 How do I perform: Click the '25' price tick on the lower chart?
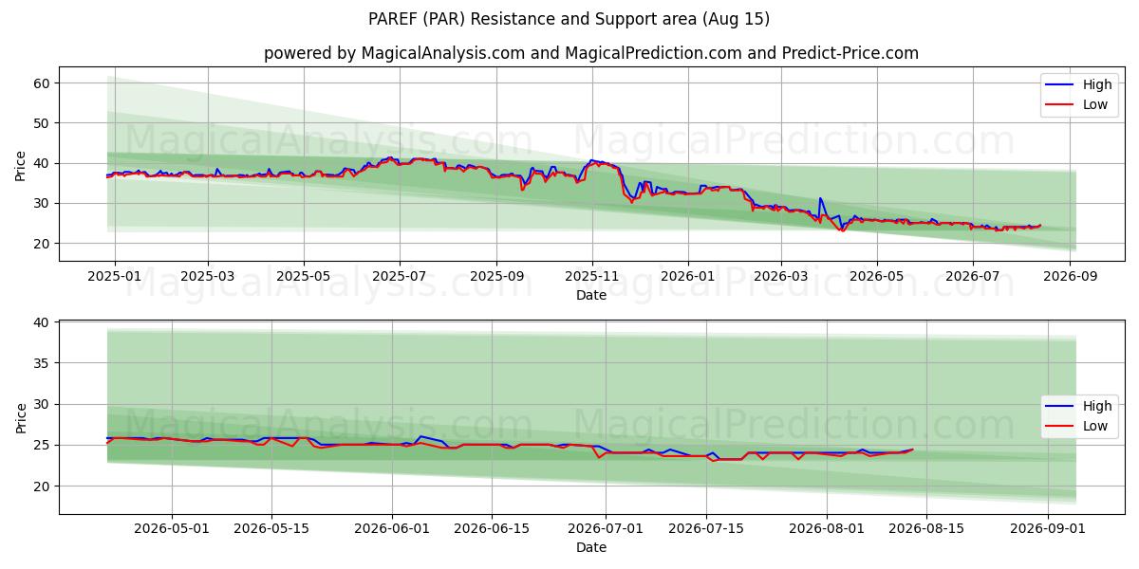click(x=44, y=446)
